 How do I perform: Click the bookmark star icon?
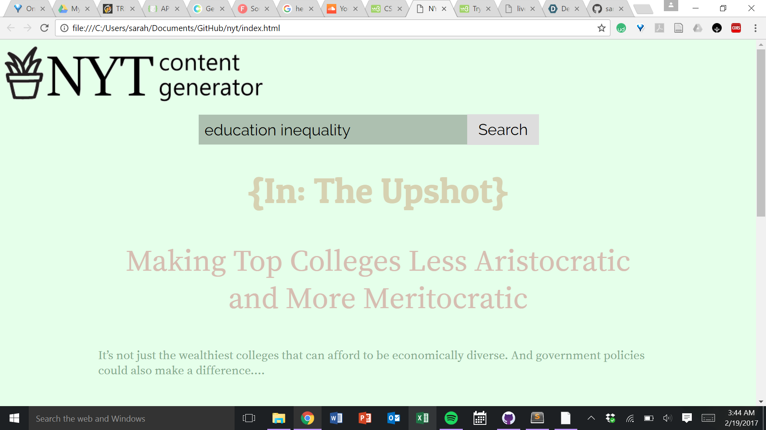tap(601, 28)
